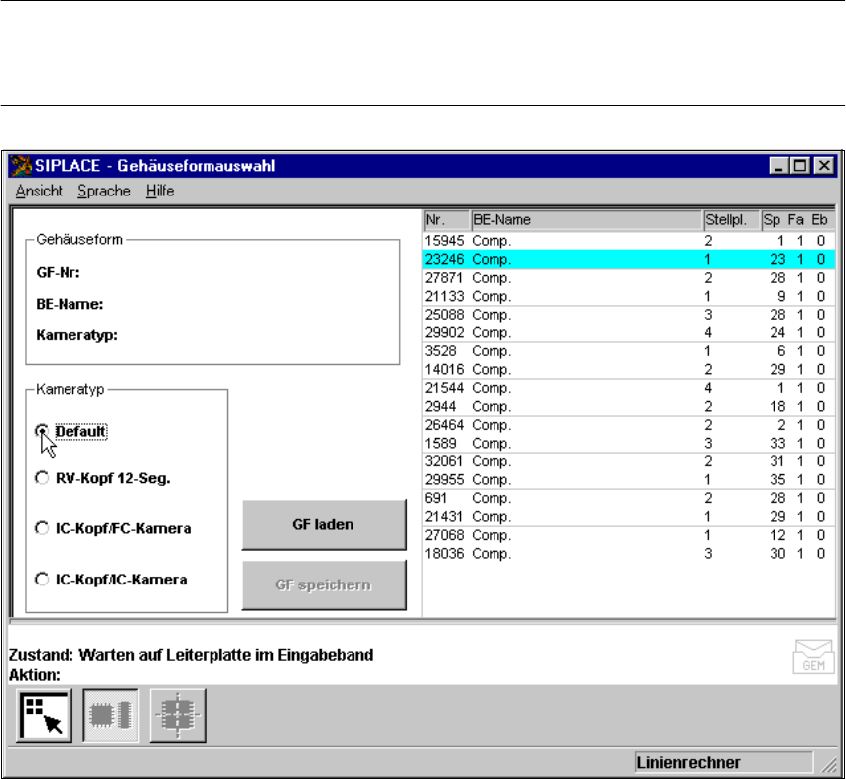Click the greyed chip component icon
Image resolution: width=846 pixels, height=779 pixels.
point(110,716)
